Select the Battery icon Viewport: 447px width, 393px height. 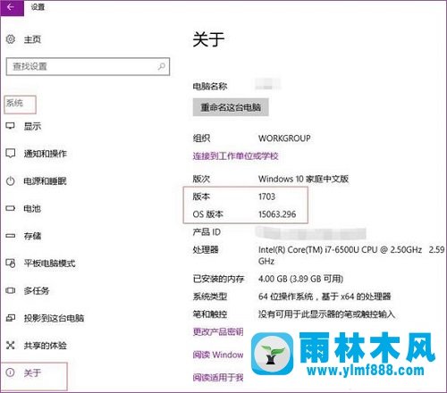click(11, 208)
